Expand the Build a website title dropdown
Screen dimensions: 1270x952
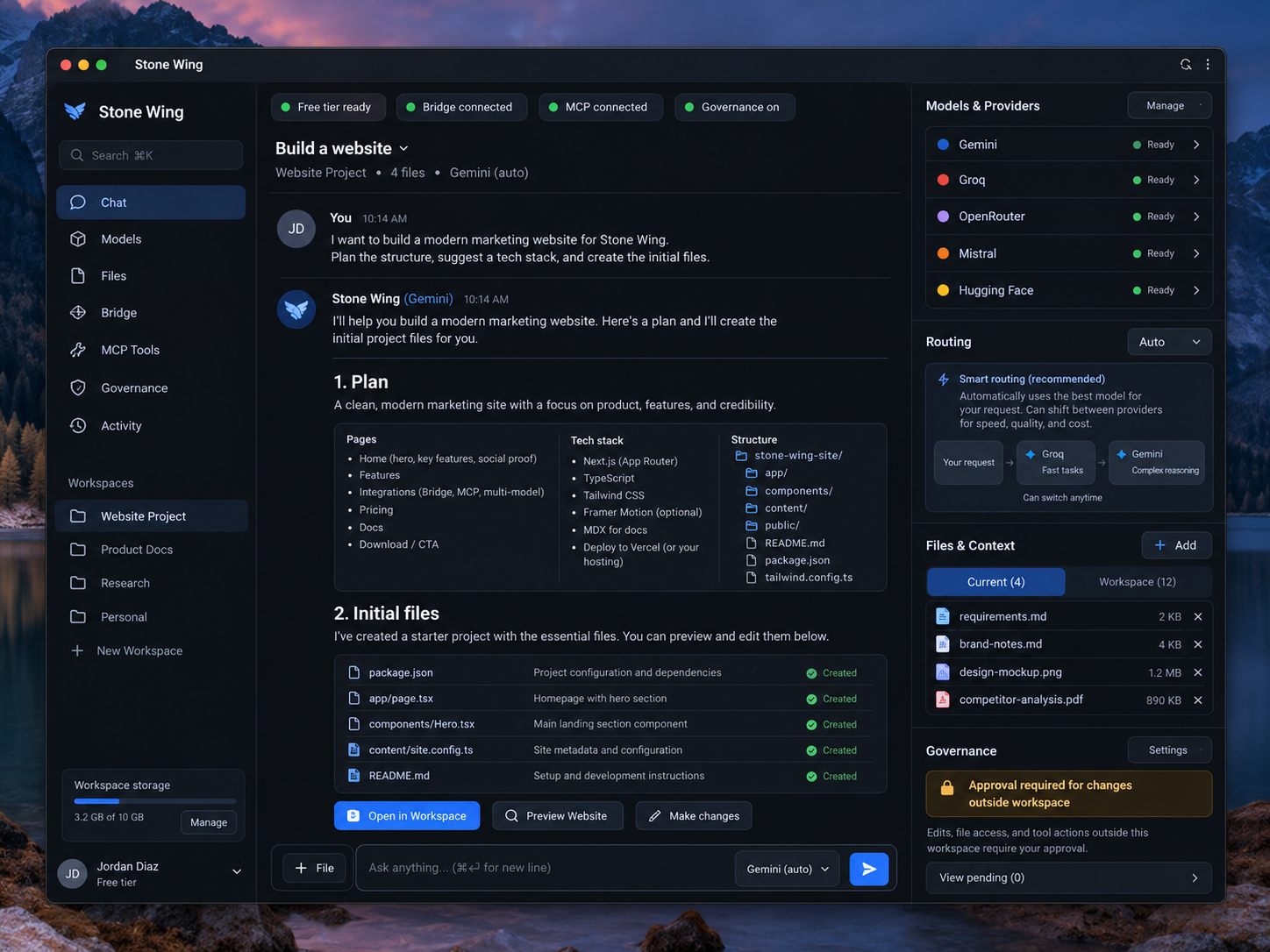403,148
